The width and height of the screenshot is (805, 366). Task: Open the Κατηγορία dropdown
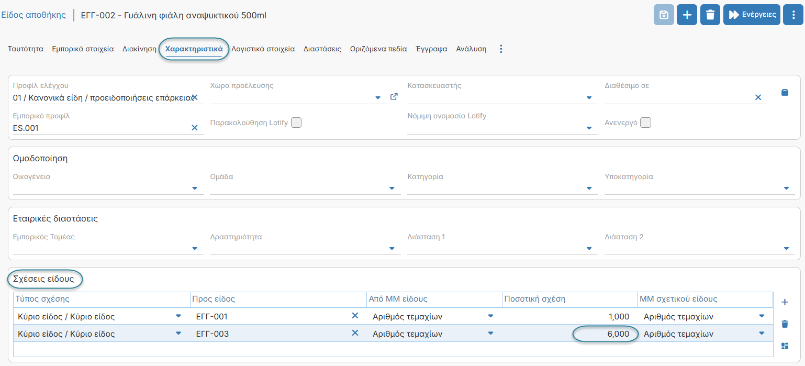pos(589,188)
